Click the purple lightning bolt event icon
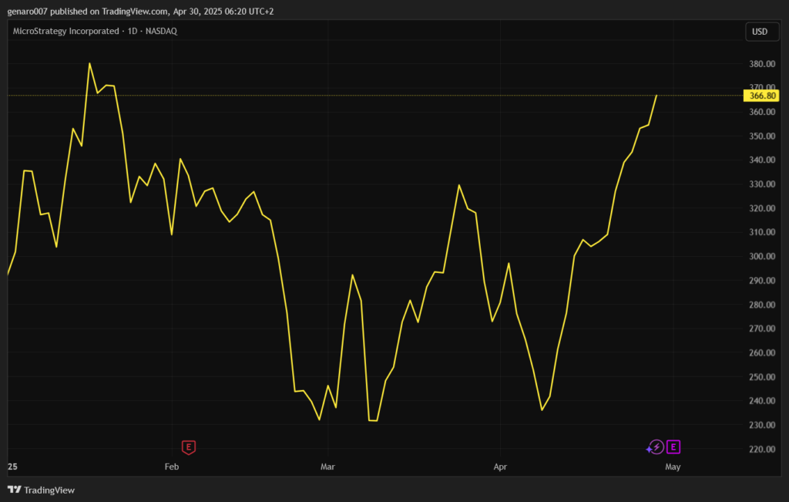The image size is (789, 502). click(656, 446)
